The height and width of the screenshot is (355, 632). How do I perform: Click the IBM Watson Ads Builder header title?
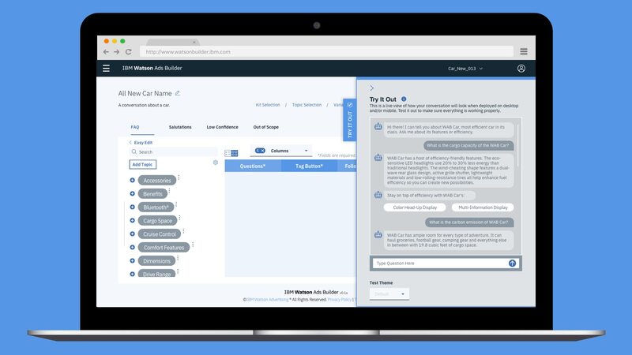[152, 68]
